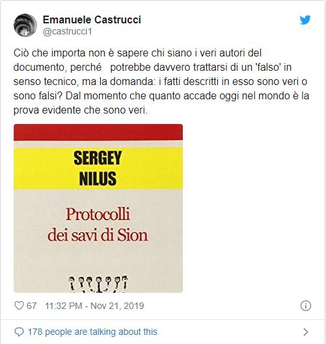The image size is (326, 344).
Task: Open the 11:32 PM - Nov 21, 2019 timestamp
Action: coord(94,306)
